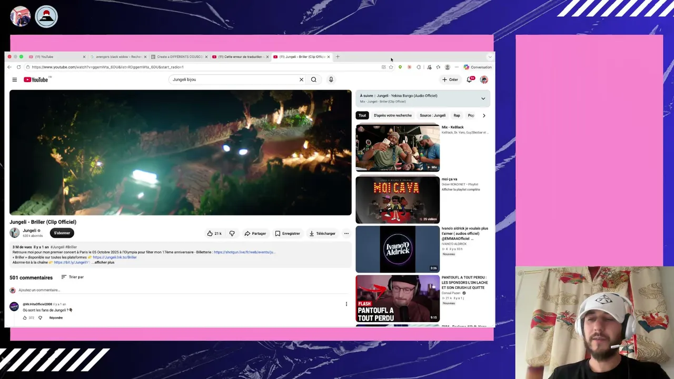Open the browser three-dot menu

pos(457,67)
